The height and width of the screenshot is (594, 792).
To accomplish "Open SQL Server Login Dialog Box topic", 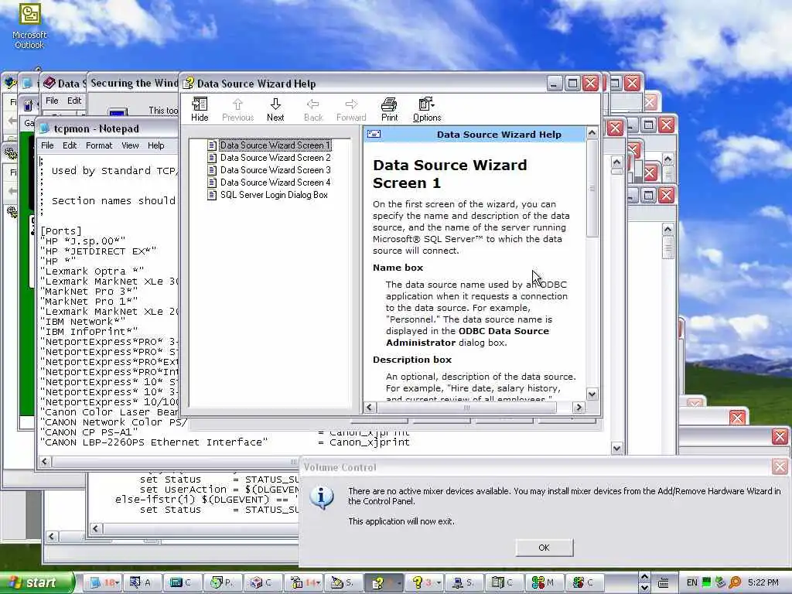I will click(274, 195).
